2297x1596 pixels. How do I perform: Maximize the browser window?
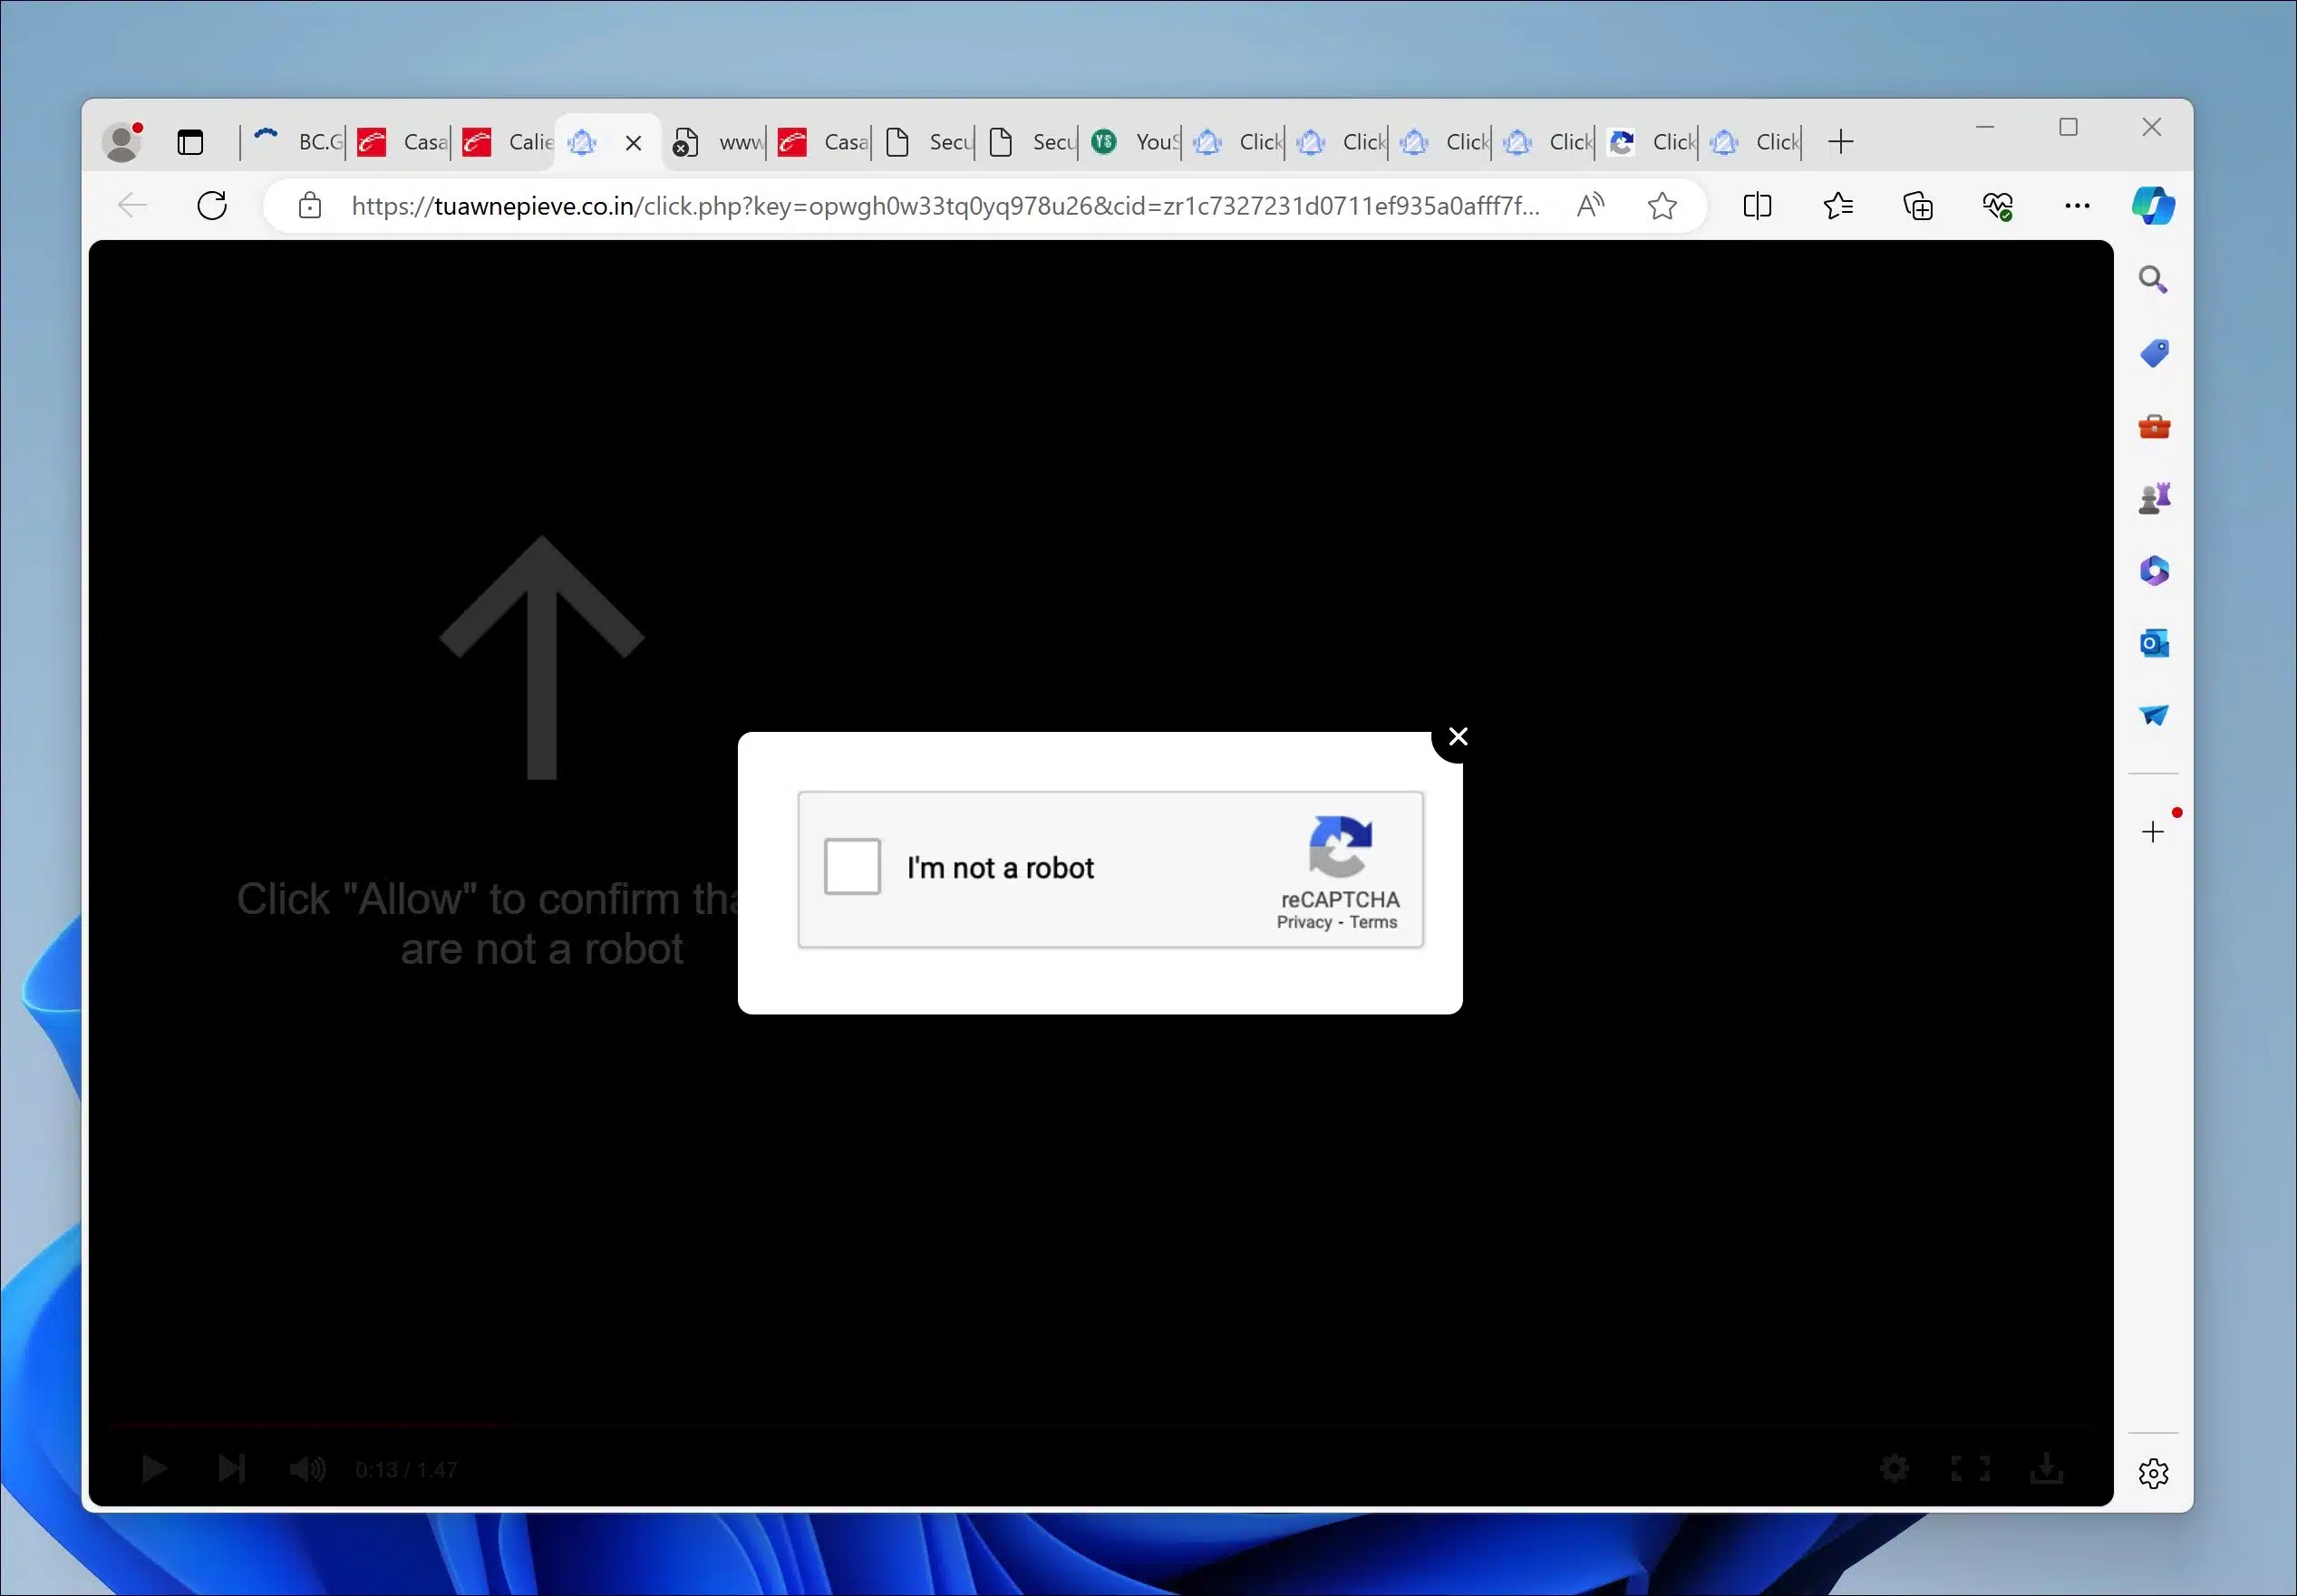pyautogui.click(x=2069, y=127)
